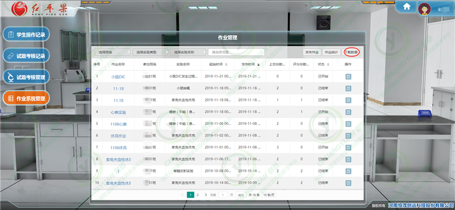Open action icon in row number 8

pos(348,159)
